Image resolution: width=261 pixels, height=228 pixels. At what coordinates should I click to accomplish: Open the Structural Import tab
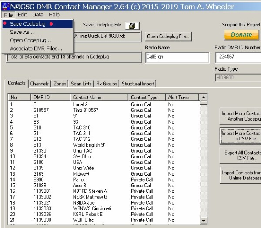point(138,84)
